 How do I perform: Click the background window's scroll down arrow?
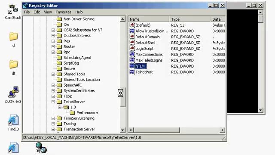[260, 110]
